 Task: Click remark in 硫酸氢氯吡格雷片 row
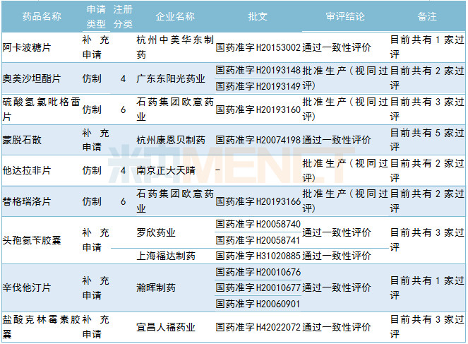coord(427,109)
